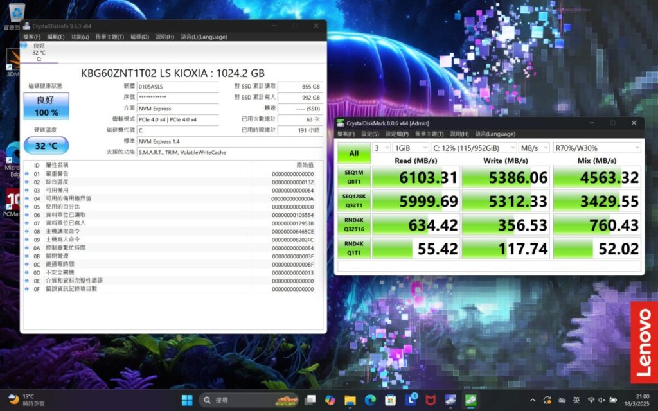Viewport: 658px width, 411px height.
Task: Click the SEQ1M Q8T1 write result 5386.06
Action: coord(506,177)
